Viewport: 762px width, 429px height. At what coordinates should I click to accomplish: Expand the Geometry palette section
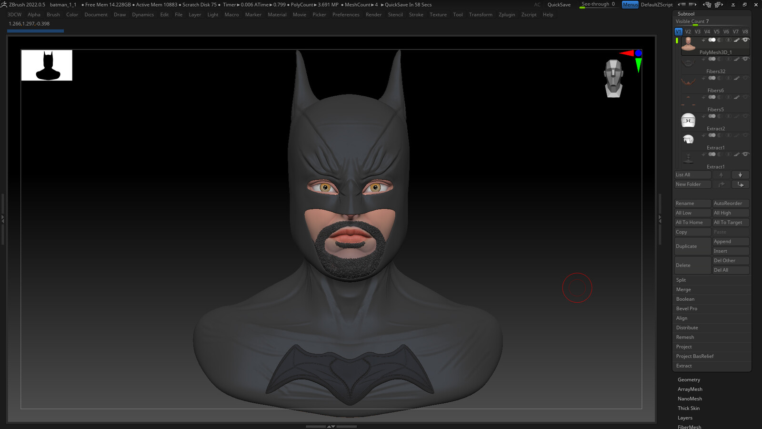click(689, 380)
